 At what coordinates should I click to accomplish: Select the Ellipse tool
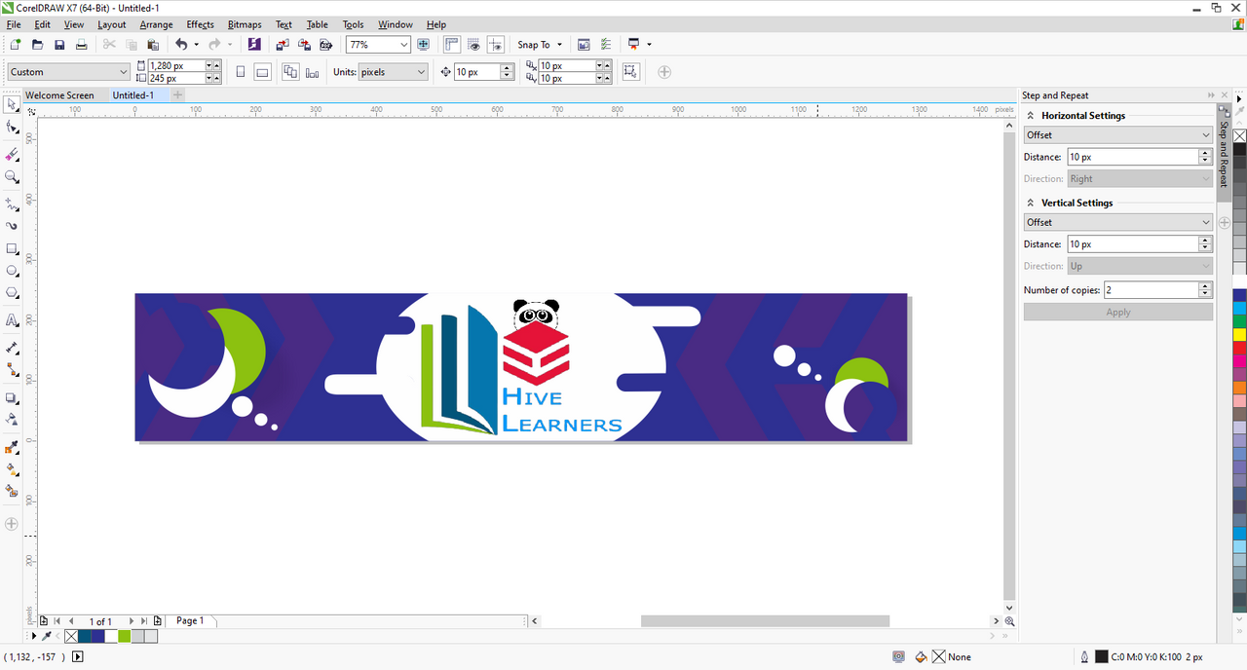12,271
